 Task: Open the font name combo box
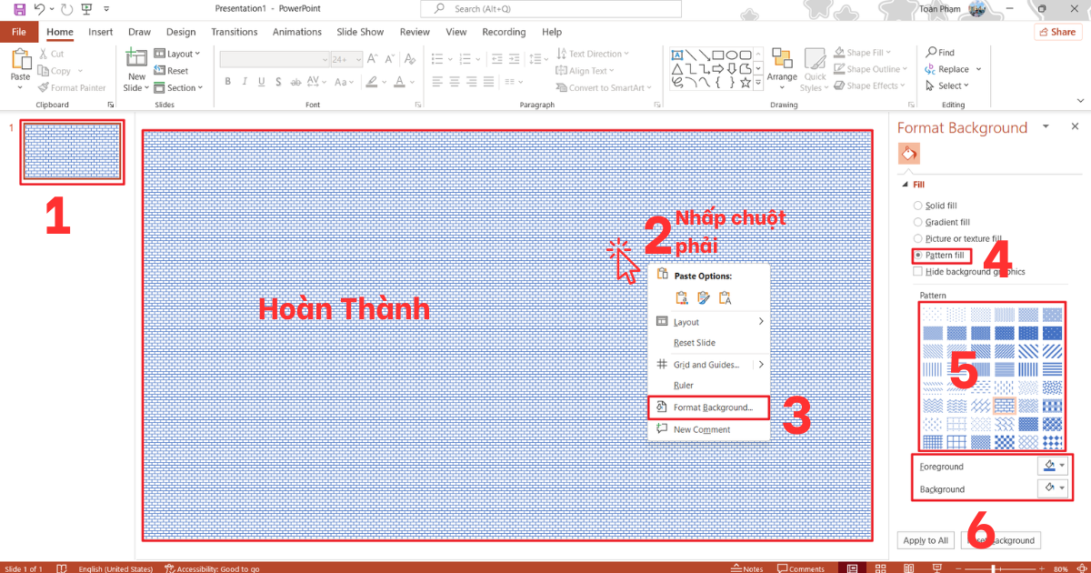click(x=275, y=59)
